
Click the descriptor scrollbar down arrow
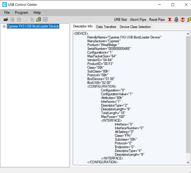188,162
